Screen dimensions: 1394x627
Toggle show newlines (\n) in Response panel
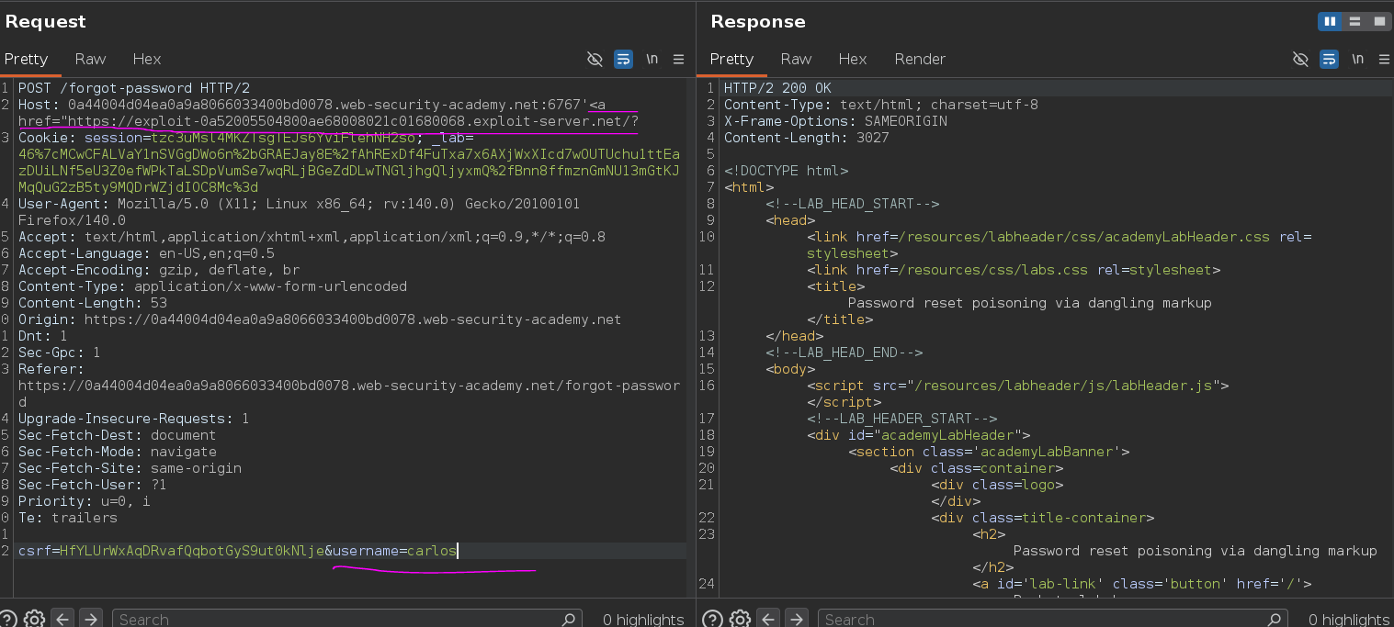click(x=1357, y=59)
